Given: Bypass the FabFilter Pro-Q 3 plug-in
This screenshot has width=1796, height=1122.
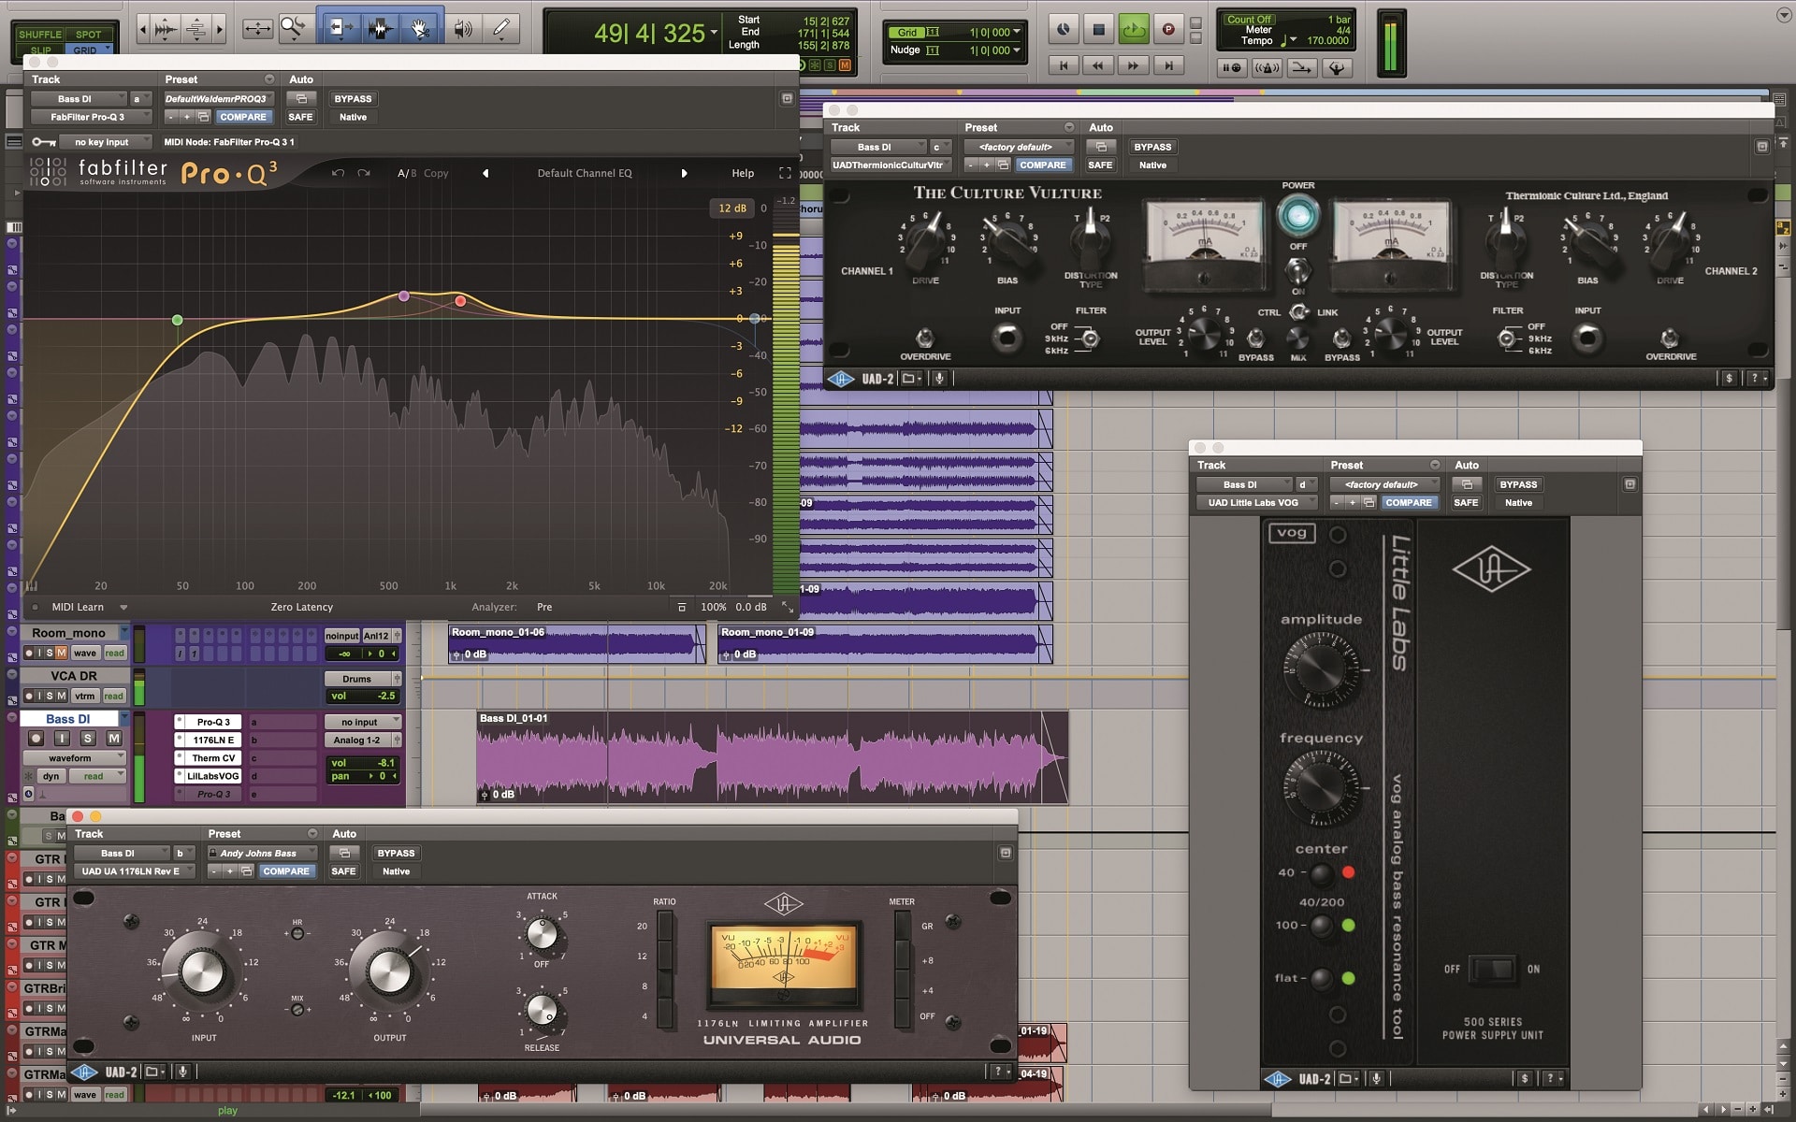Looking at the screenshot, I should click(353, 98).
